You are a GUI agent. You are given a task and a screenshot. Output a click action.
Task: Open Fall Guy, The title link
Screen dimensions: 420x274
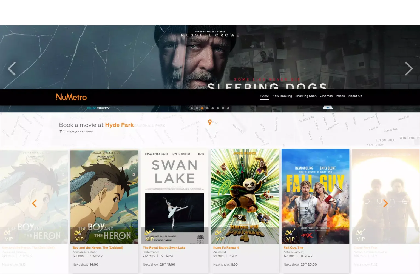pos(293,248)
